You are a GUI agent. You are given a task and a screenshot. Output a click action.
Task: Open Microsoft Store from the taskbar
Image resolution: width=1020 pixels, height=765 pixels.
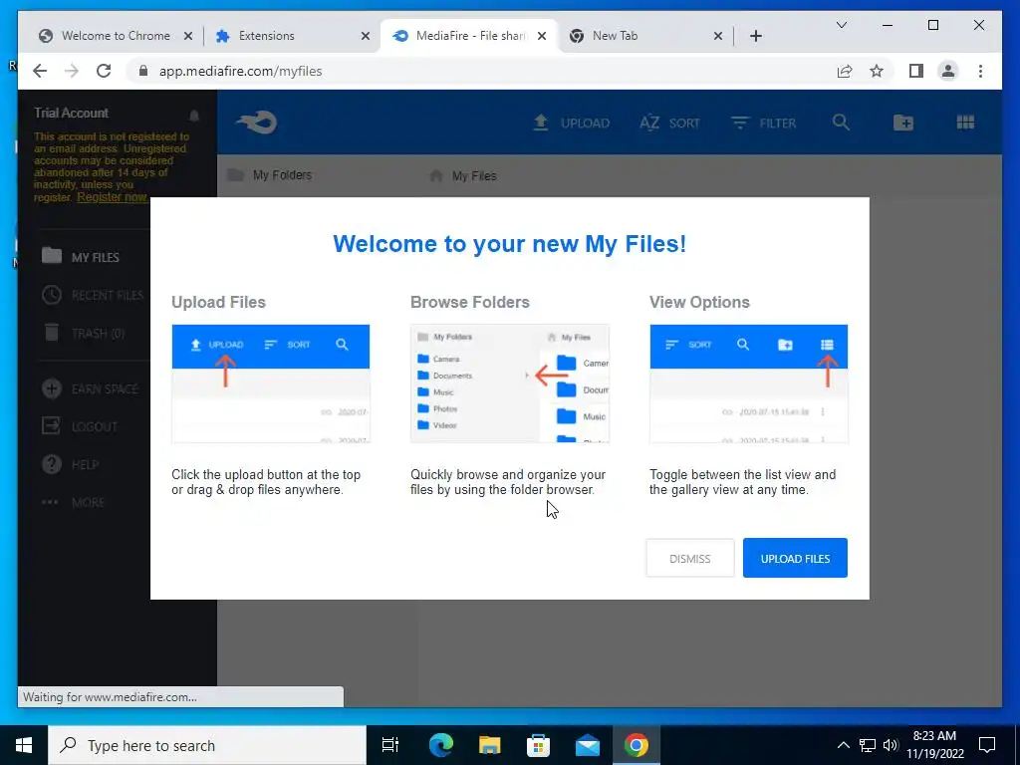tap(539, 745)
